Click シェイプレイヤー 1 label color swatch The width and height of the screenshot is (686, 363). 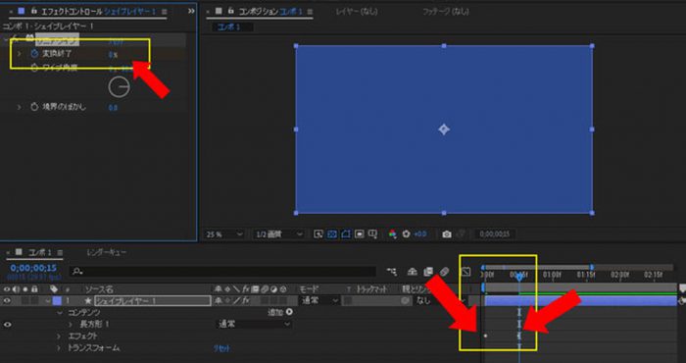pos(57,301)
